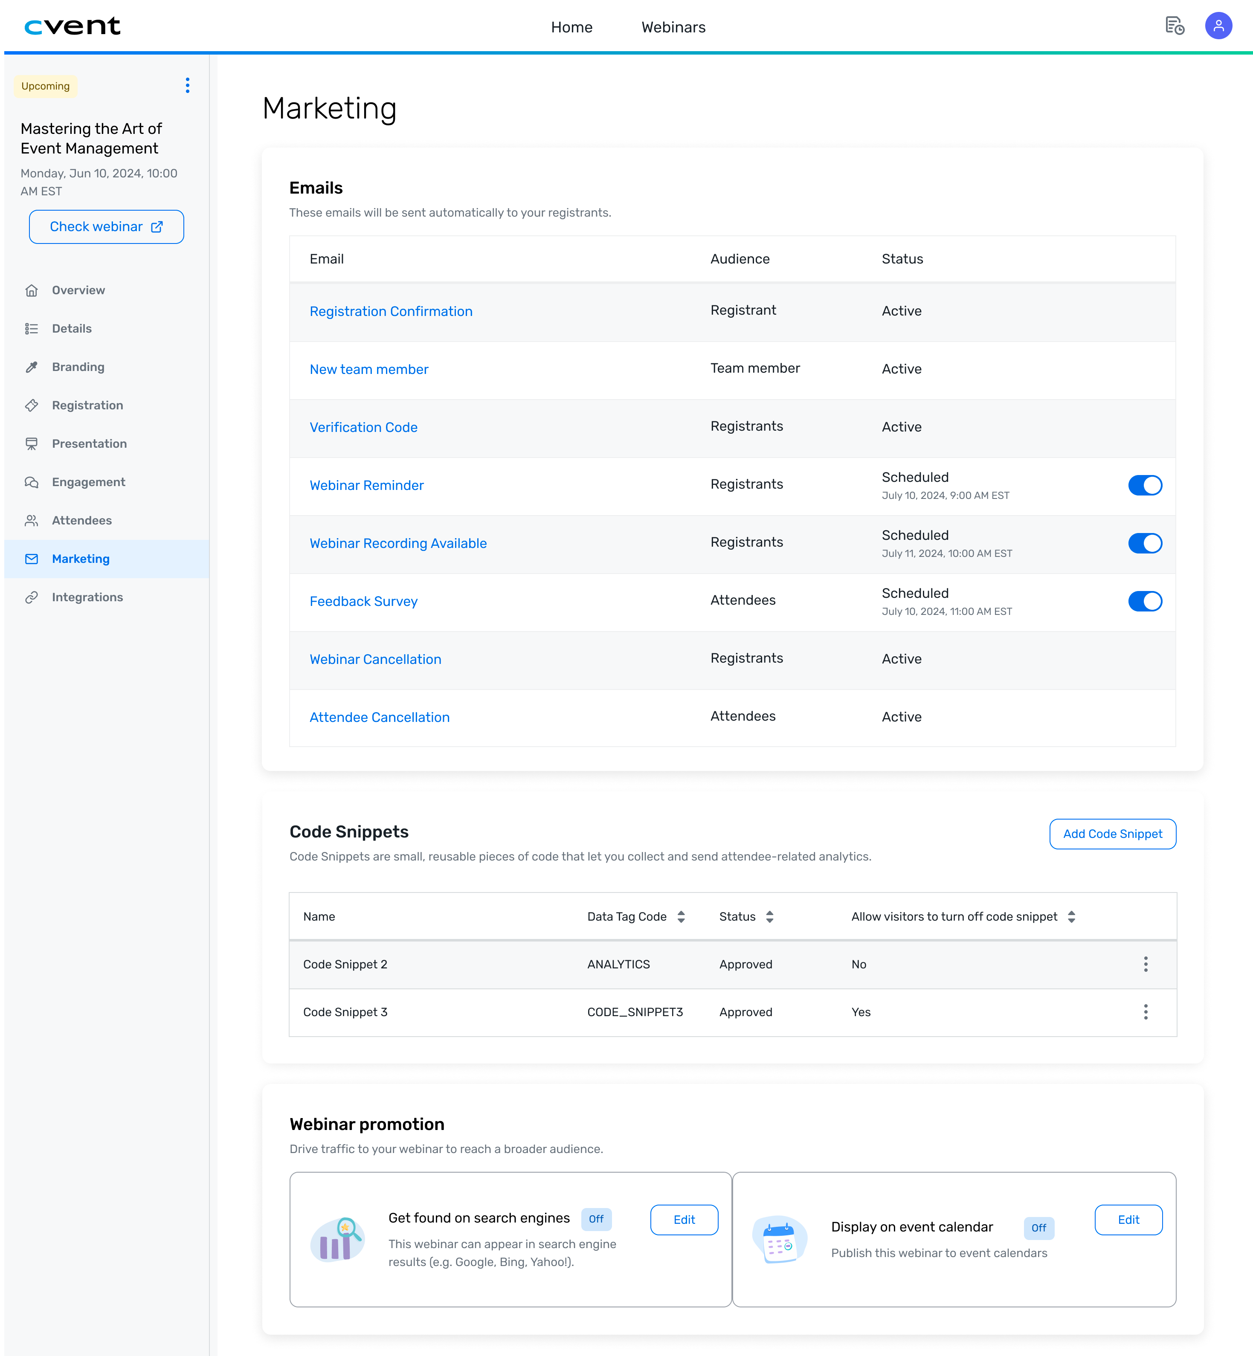Click the Code Snippet 2 name cell
1253x1356 pixels.
click(345, 964)
